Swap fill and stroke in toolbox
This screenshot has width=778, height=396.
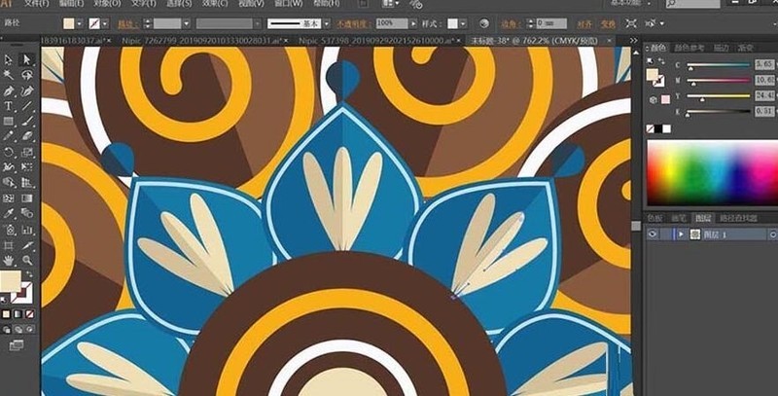(29, 274)
